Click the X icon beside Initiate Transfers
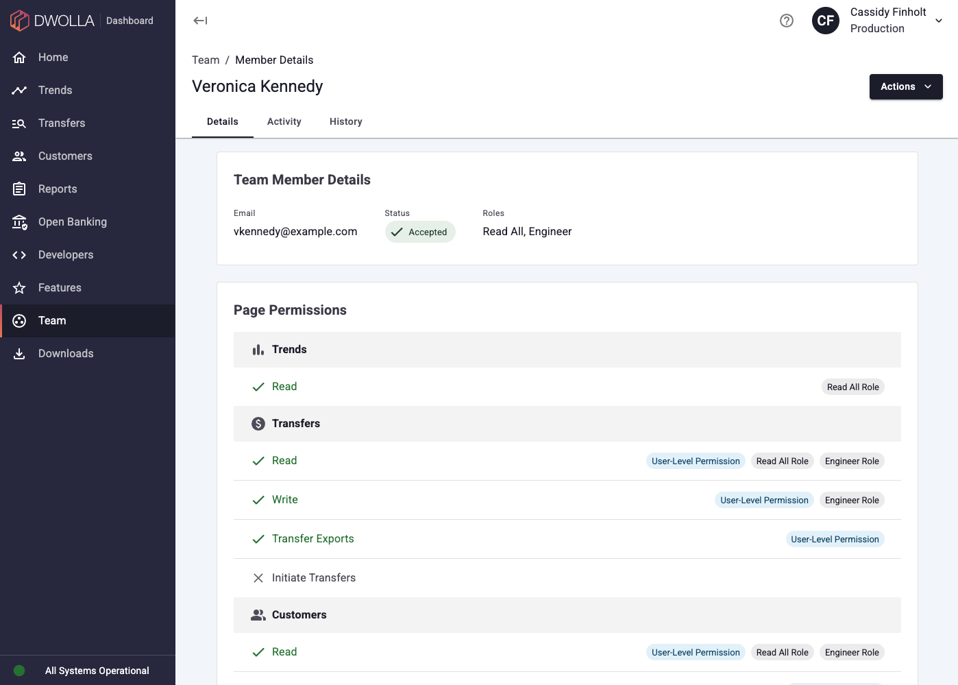Screen dimensions: 958x685 tap(258, 578)
